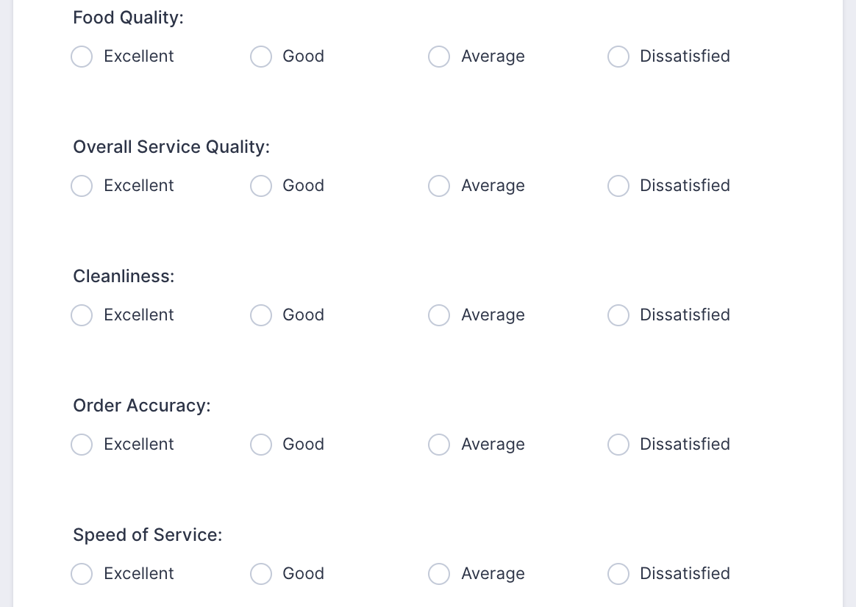Viewport: 856px width, 607px height.
Task: Mark Speed of Service as Dissatisfied
Action: click(x=618, y=574)
